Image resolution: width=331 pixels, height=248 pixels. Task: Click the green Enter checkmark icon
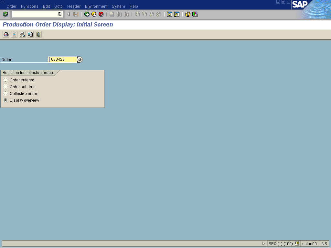[x=5, y=14]
